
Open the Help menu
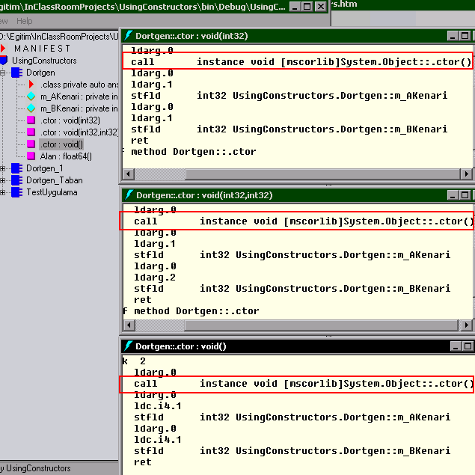click(x=25, y=21)
